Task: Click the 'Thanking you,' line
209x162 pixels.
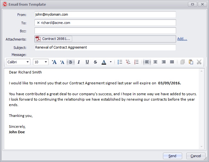Action: [x=21, y=116]
